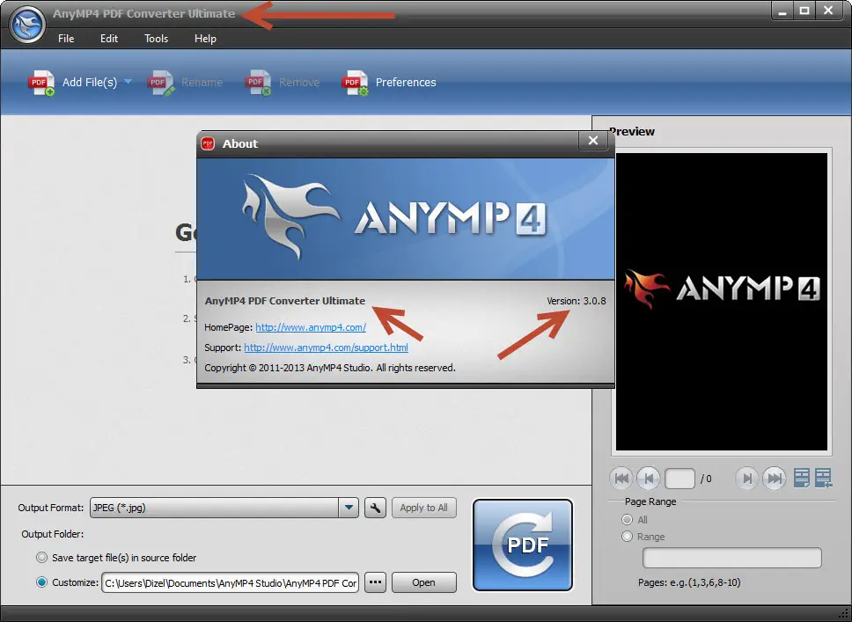The width and height of the screenshot is (852, 622).
Task: Click the rightmost page view icon under preview
Action: click(x=824, y=478)
